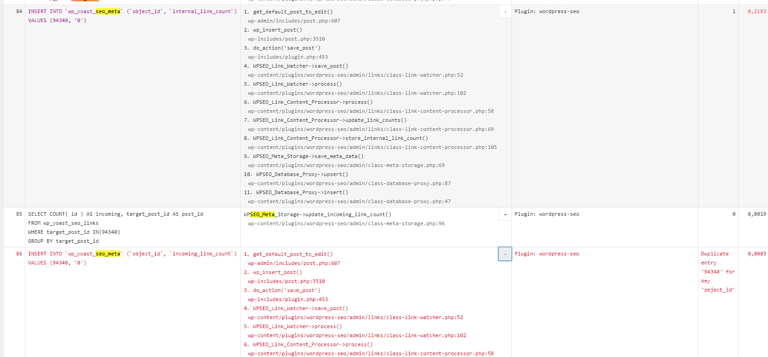Image resolution: width=768 pixels, height=357 pixels.
Task: Select the red incoming_link_count INSERT query
Action: click(132, 259)
